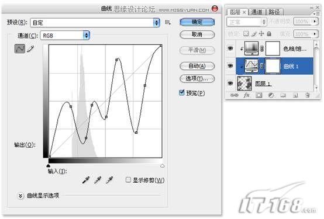Close the Curves dialog red button
This screenshot has width=324, height=219.
pos(215,9)
